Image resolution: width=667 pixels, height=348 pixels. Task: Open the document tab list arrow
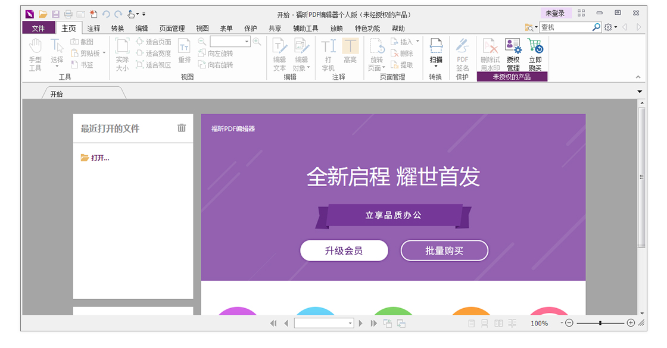(x=640, y=92)
